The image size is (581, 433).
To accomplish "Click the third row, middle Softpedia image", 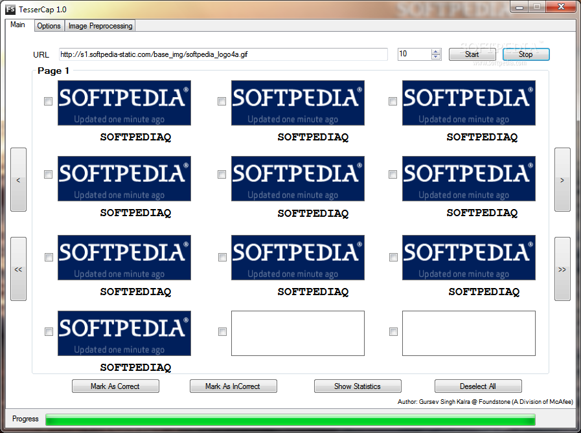I will [x=298, y=258].
